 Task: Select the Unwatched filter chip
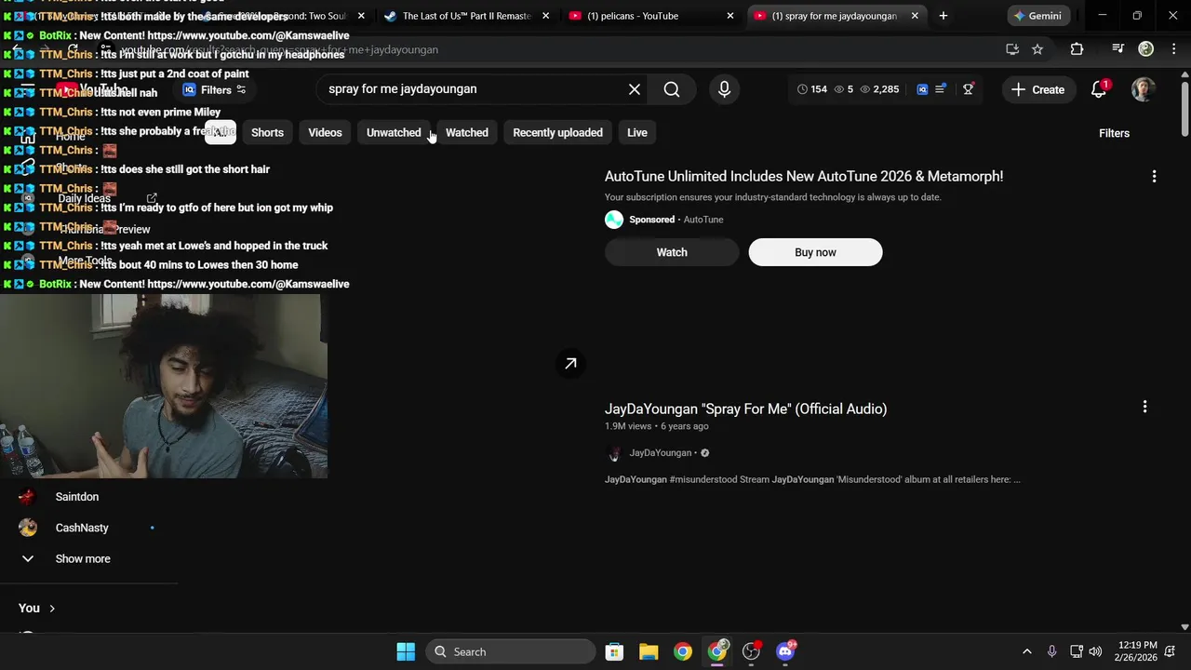[394, 132]
